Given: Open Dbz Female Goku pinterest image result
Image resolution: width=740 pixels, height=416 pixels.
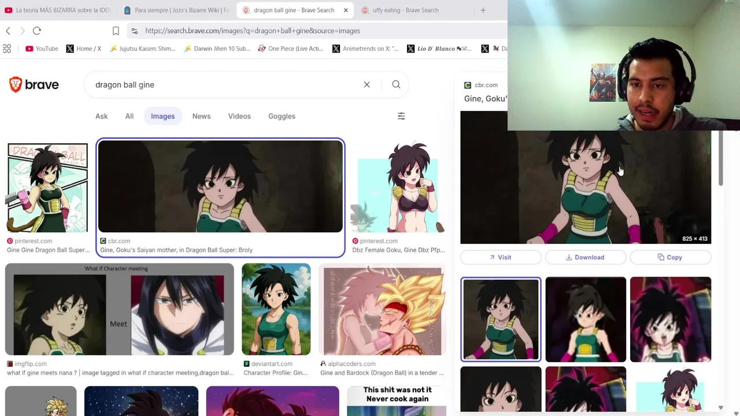Looking at the screenshot, I should tap(398, 188).
